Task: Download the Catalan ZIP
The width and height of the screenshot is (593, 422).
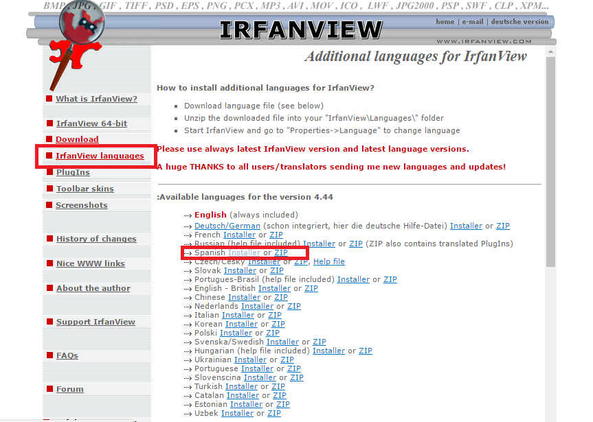Action: 280,395
